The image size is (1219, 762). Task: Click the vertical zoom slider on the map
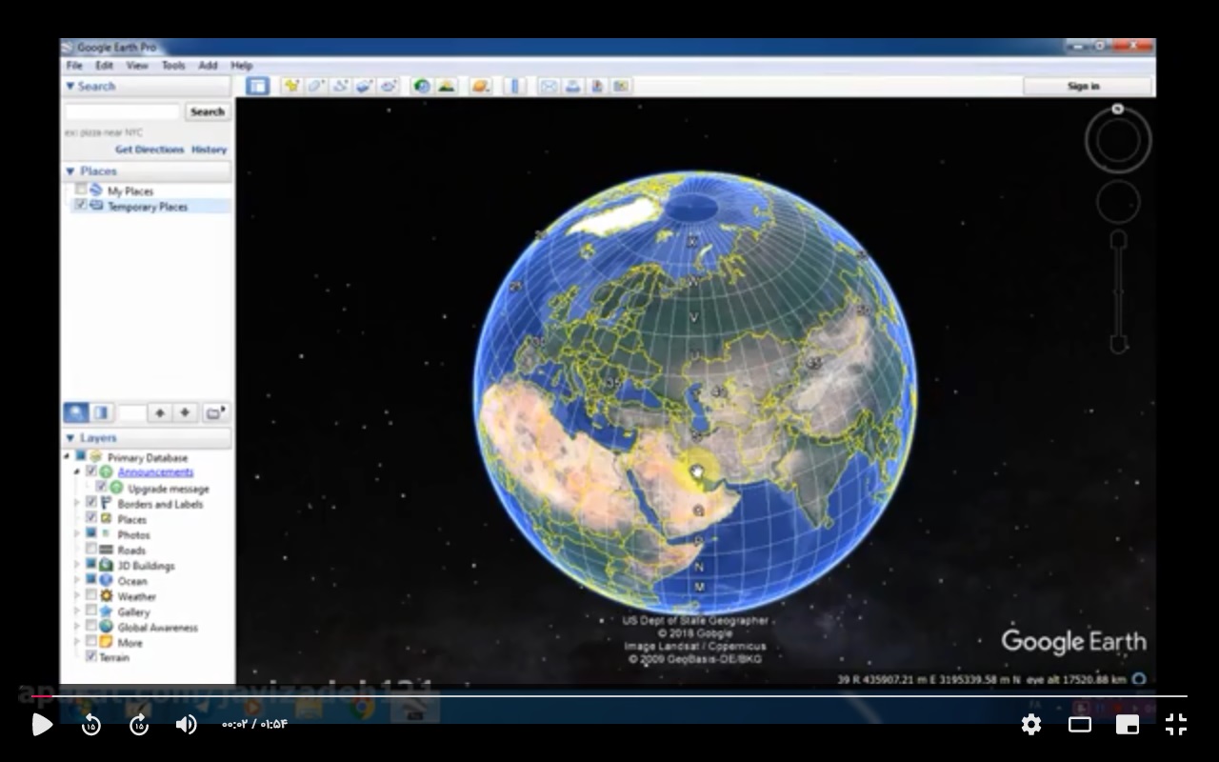(1118, 291)
